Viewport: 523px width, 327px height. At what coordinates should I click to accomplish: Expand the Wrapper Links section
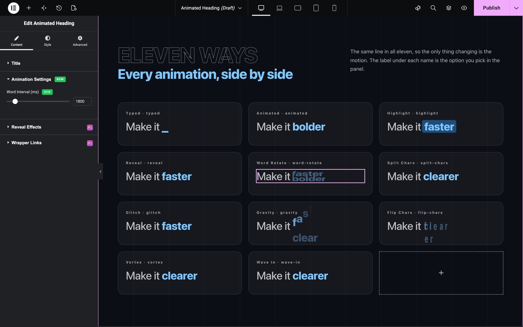pos(49,143)
